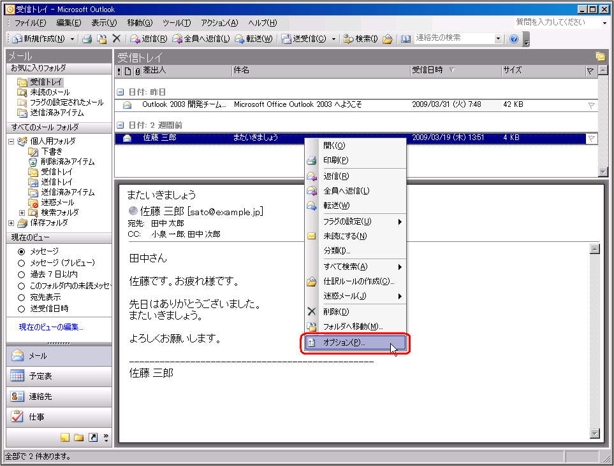Open the Address Book toolbar icon
The image size is (614, 466).
tap(406, 39)
